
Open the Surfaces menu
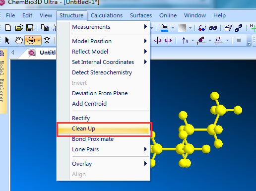click(141, 15)
